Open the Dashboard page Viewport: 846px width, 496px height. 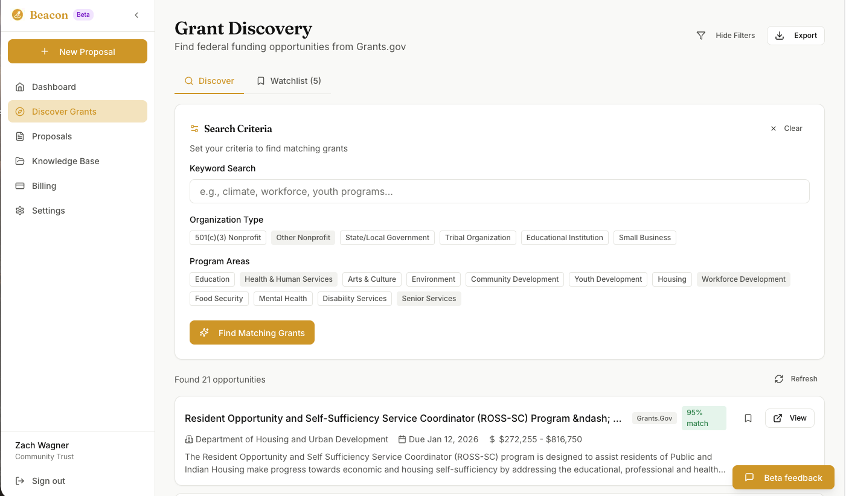tap(77, 87)
